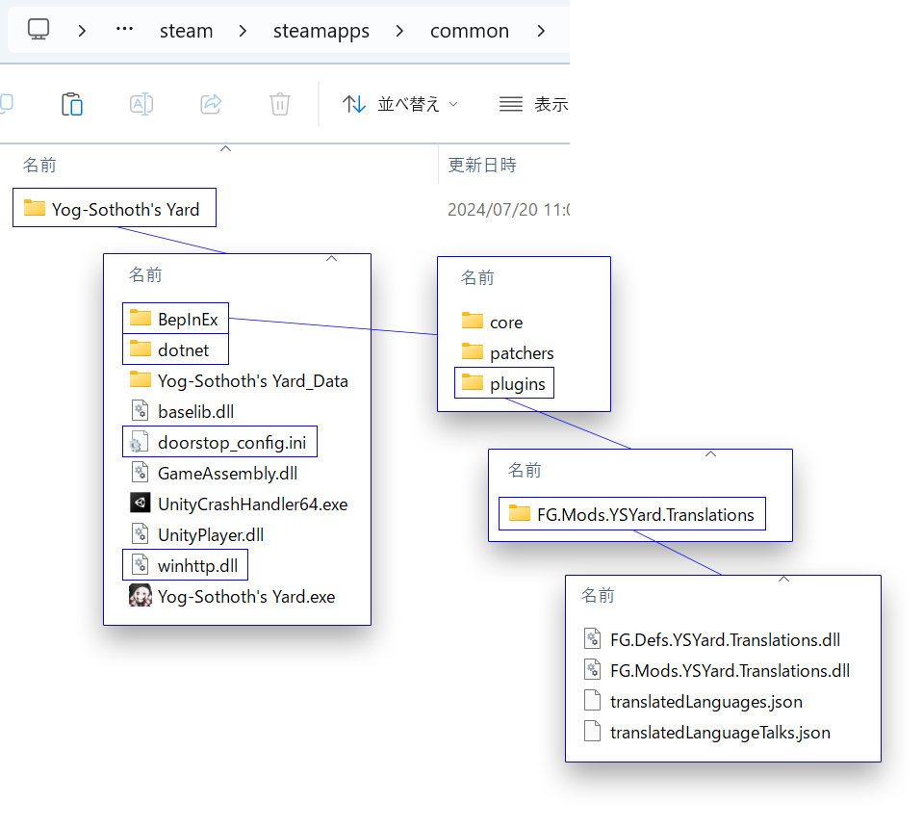Sort by 更新日時 column header

tap(482, 165)
